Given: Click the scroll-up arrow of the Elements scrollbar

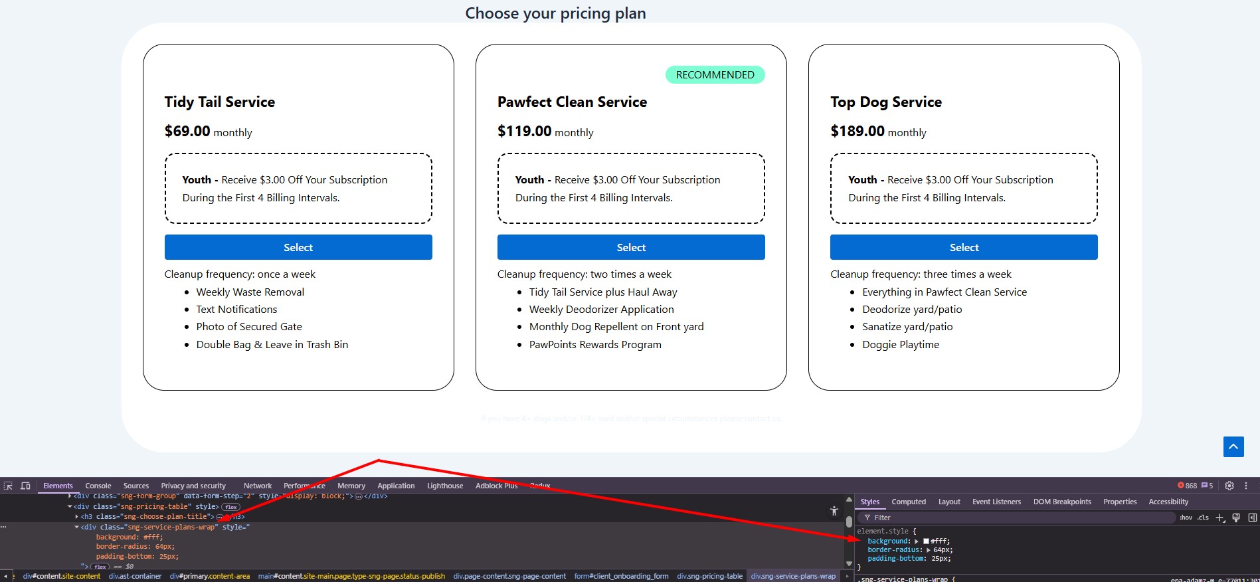Looking at the screenshot, I should click(849, 500).
